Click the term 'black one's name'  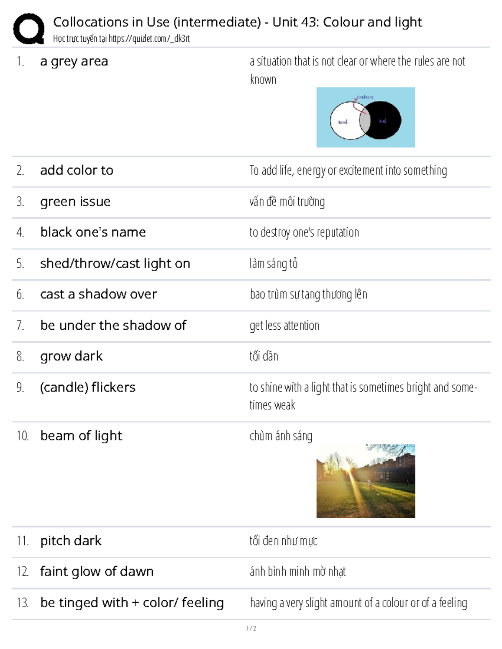93,232
